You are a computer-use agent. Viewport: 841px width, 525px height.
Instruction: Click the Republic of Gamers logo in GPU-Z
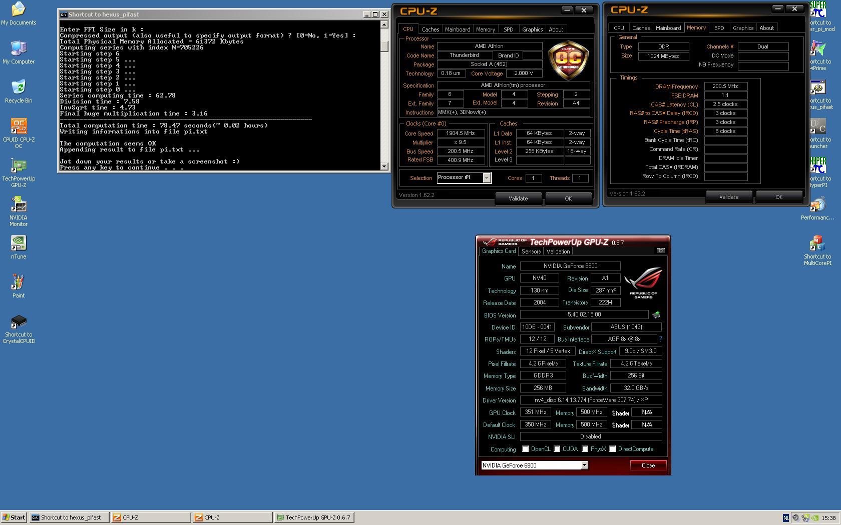(643, 282)
